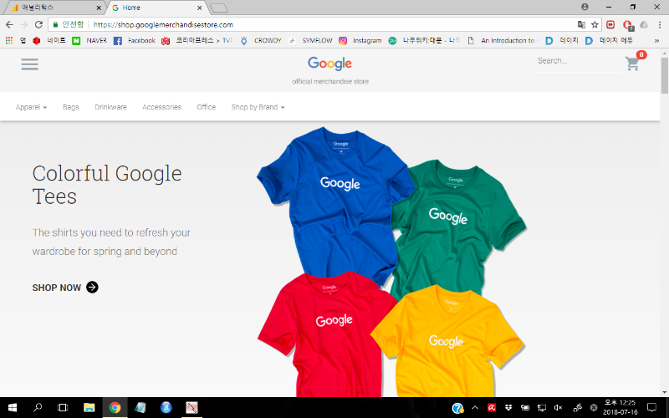Click the SHOP NOW link
669x418 pixels.
click(x=65, y=288)
